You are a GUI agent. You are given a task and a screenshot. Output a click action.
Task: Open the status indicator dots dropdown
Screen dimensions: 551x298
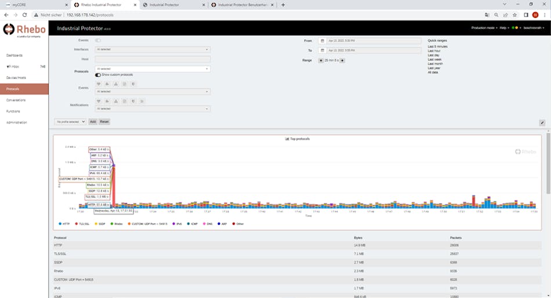click(x=516, y=28)
